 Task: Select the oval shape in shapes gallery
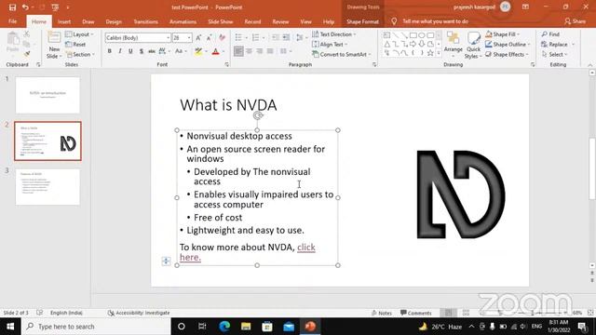(422, 35)
